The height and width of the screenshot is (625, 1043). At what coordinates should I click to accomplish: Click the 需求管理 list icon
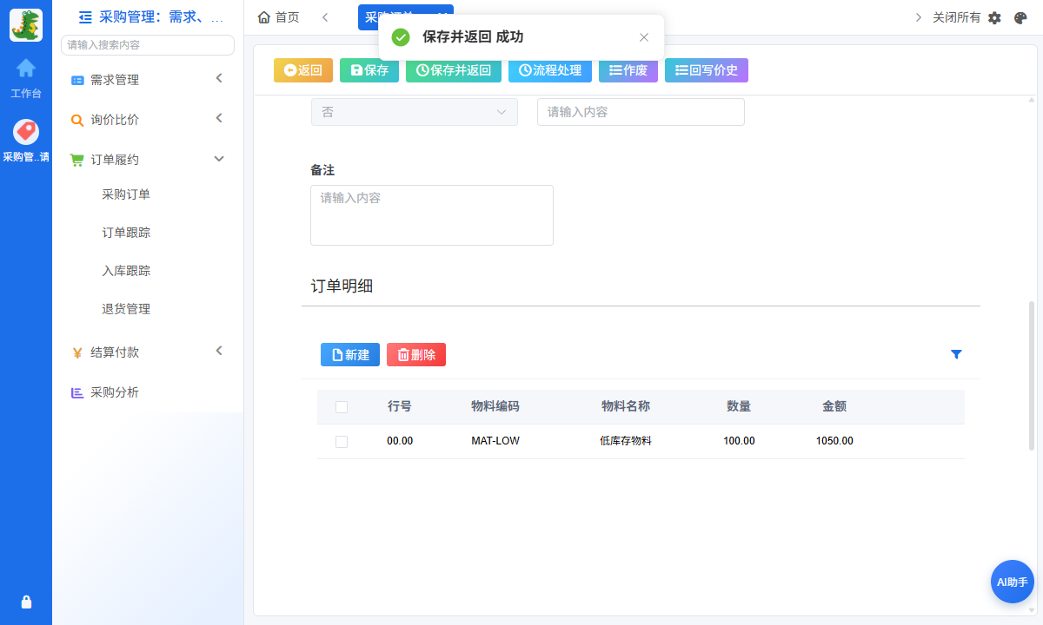point(77,80)
